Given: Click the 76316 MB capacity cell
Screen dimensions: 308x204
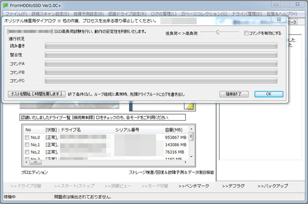Looking at the screenshot, I should (175, 152).
